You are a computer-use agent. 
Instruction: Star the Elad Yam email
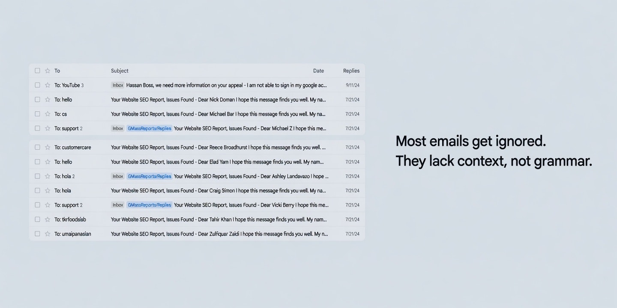point(48,162)
